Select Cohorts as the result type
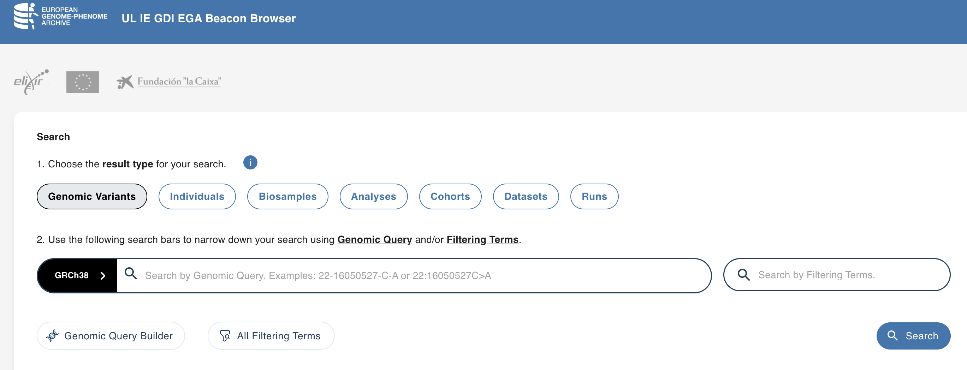Image resolution: width=967 pixels, height=370 pixels. point(450,196)
